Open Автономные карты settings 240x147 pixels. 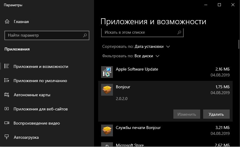pyautogui.click(x=32, y=95)
